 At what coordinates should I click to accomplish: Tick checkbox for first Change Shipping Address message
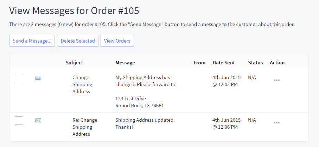tap(19, 78)
